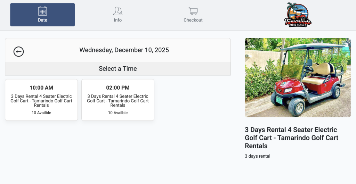Click the Wednesday, December 10, 2025 date heading
Screen dimensions: 356x184
coord(124,50)
